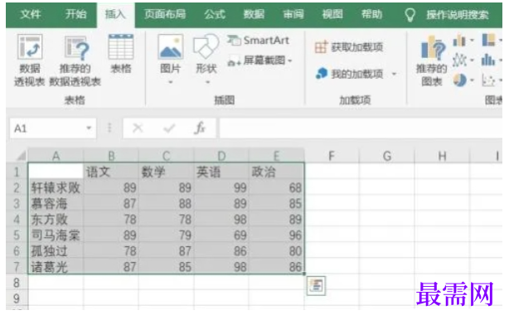Select the cell with name 慕容海

pyautogui.click(x=56, y=203)
